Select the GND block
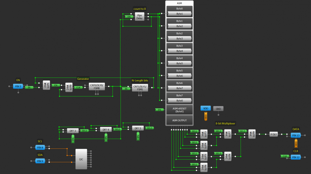 pyautogui.click(x=218, y=109)
